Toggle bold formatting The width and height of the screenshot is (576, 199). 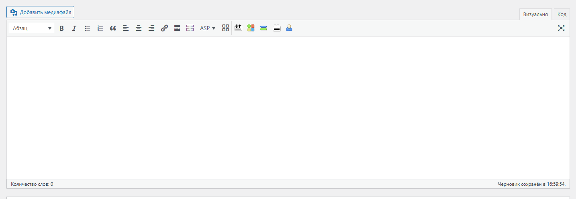point(61,28)
